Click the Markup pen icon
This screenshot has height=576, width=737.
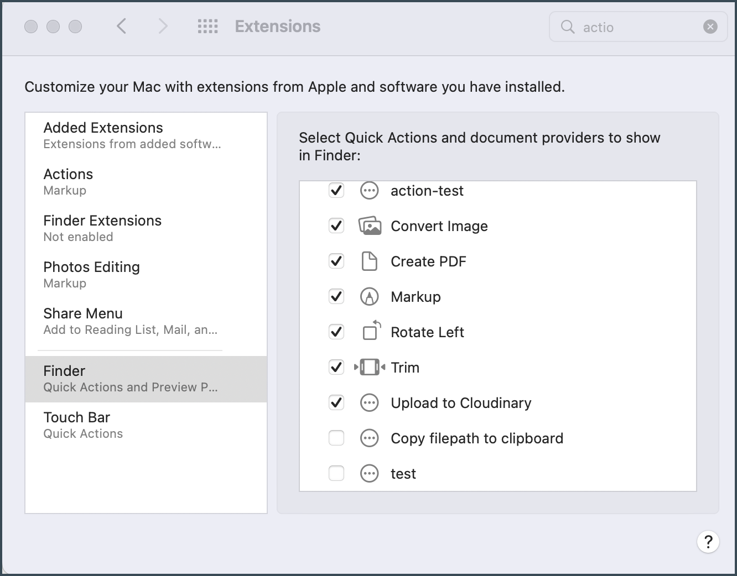370,297
